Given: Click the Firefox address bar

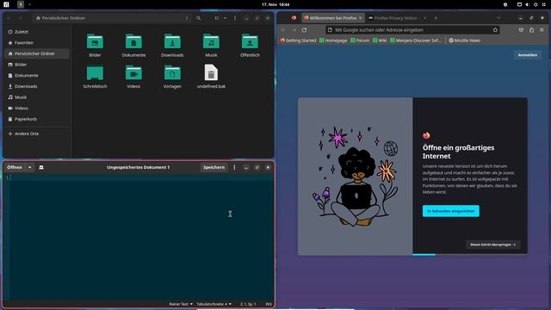Looking at the screenshot, I should pyautogui.click(x=412, y=30).
